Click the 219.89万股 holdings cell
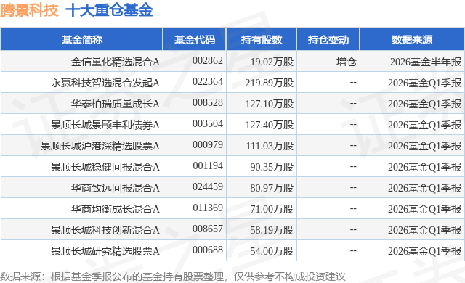Image resolution: width=465 pixels, height=283 pixels. click(270, 83)
